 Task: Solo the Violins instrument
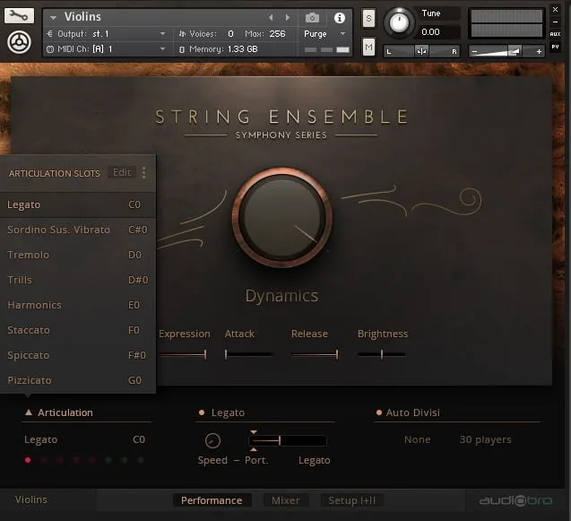coord(368,18)
